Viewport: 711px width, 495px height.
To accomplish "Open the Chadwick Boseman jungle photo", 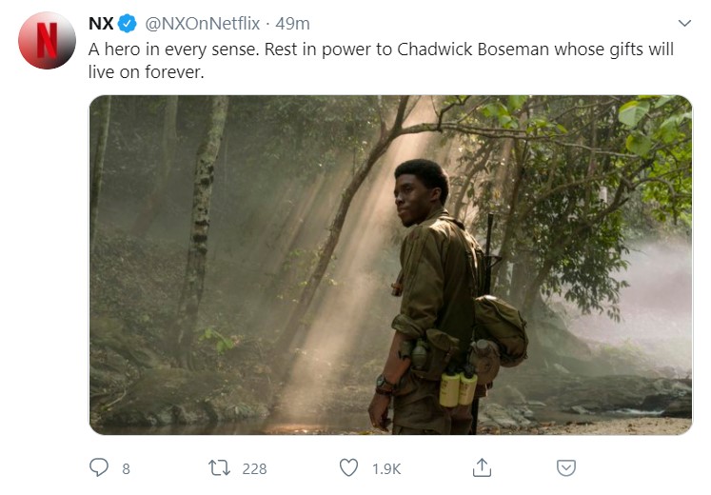I will tap(390, 266).
